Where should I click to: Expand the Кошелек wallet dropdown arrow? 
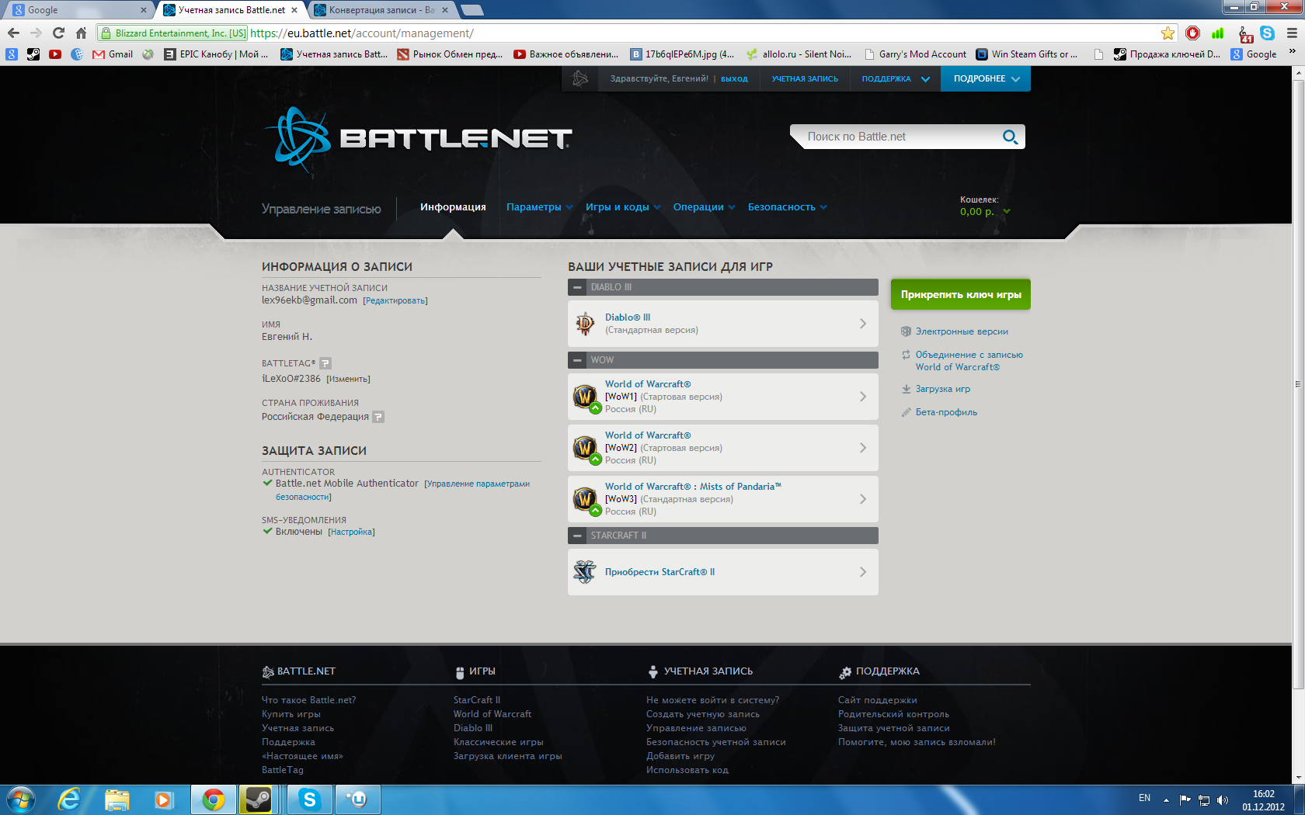point(1007,211)
